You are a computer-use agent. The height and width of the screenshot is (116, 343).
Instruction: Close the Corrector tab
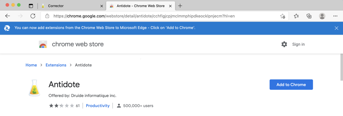(101, 6)
